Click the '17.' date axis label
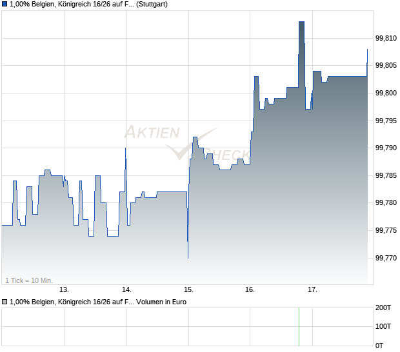Screen dimensions: 400x352 tap(312, 290)
